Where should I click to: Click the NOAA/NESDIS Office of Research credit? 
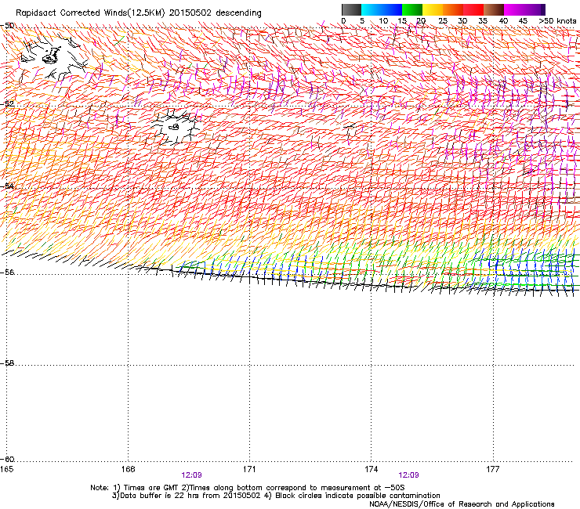coord(462,504)
